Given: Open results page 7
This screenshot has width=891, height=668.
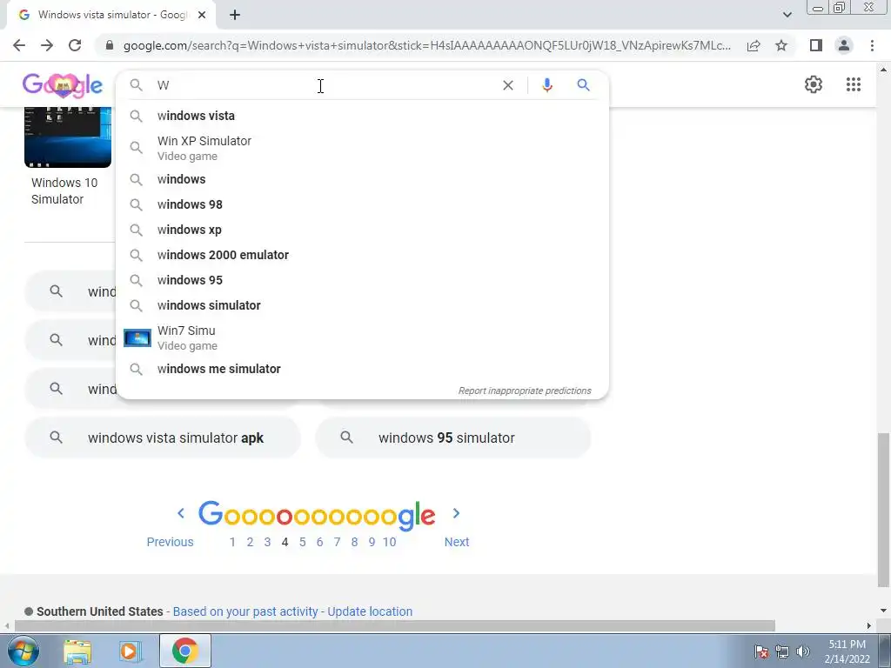Looking at the screenshot, I should tap(337, 542).
